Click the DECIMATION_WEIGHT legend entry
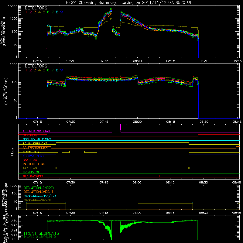The image size is (243, 243). pos(39,192)
